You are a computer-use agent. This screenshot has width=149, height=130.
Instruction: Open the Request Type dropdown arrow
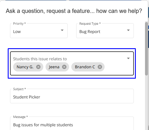(128, 30)
